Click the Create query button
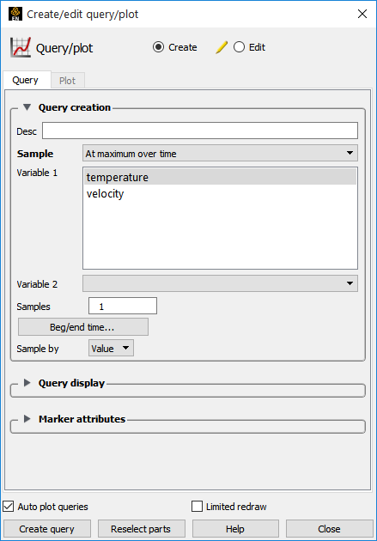377x541 pixels. (47, 529)
